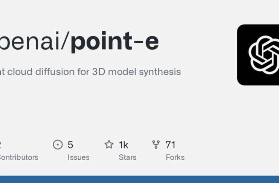The width and height of the screenshot is (279, 183).
Task: Click the Stars star icon
Action: 109,144
